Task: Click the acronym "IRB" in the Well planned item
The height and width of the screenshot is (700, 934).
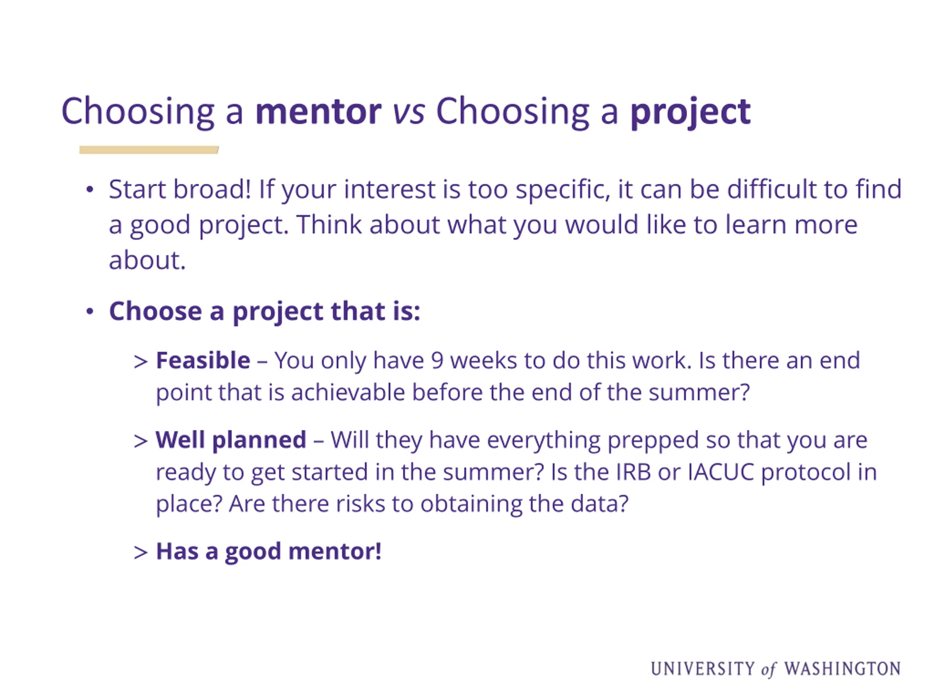Action: tap(633, 472)
